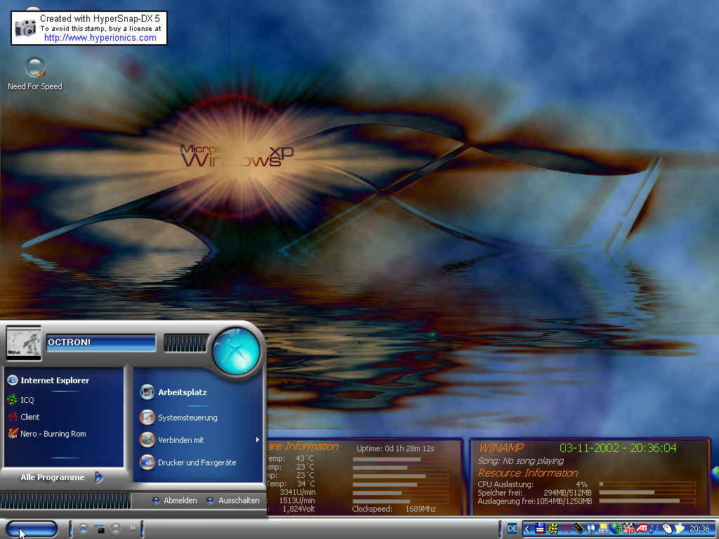This screenshot has width=719, height=539.
Task: Click the Internet Explorer quick launch icon
Action: point(84,528)
